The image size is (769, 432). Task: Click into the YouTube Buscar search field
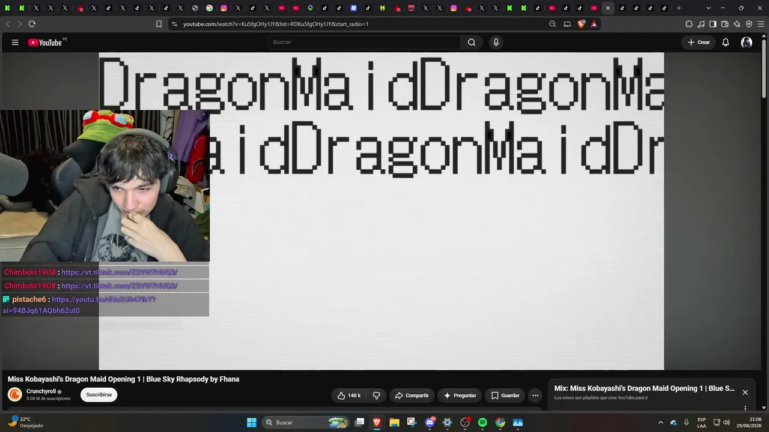point(363,42)
